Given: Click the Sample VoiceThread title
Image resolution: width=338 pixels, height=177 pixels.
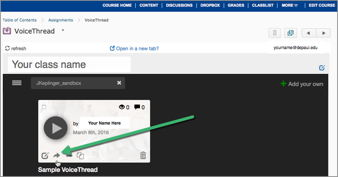Looking at the screenshot, I should 68,170.
